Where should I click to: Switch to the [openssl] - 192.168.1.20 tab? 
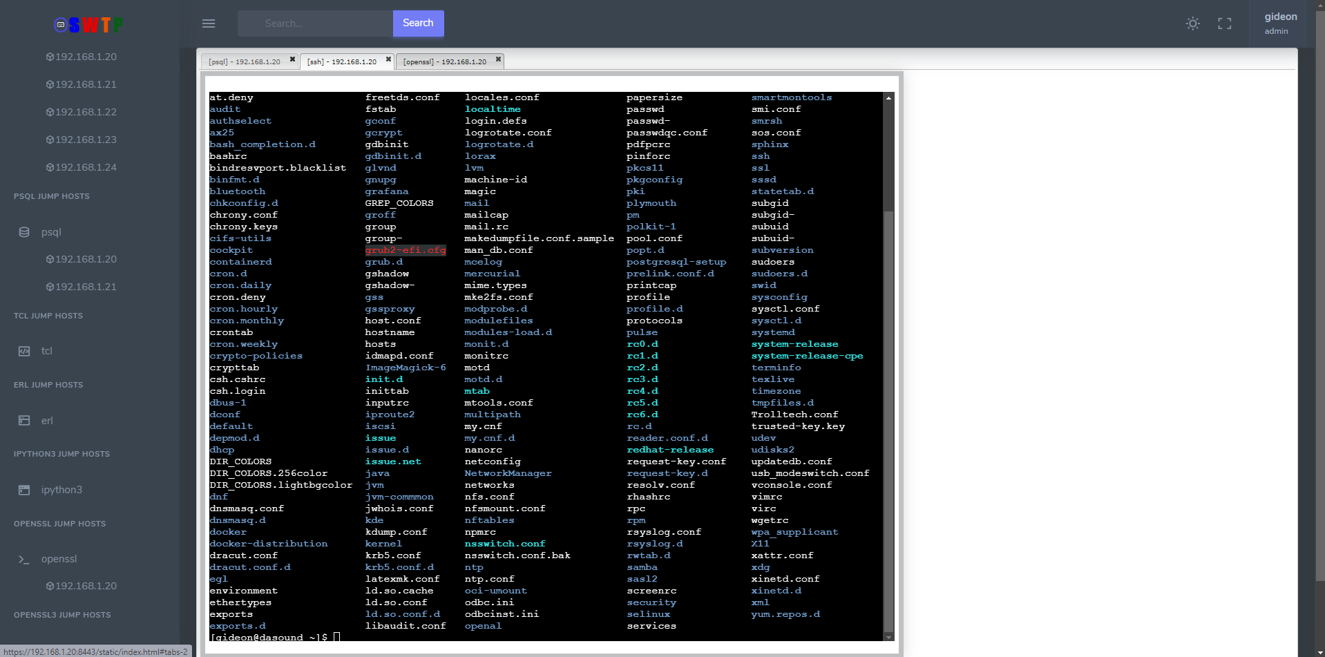pos(444,61)
